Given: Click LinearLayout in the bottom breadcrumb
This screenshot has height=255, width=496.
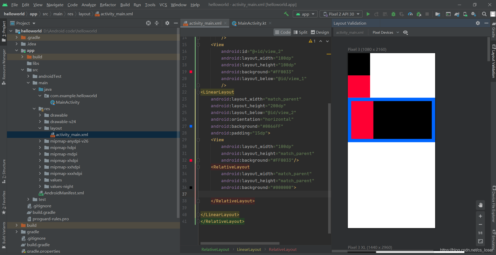Looking at the screenshot, I should click(x=249, y=249).
